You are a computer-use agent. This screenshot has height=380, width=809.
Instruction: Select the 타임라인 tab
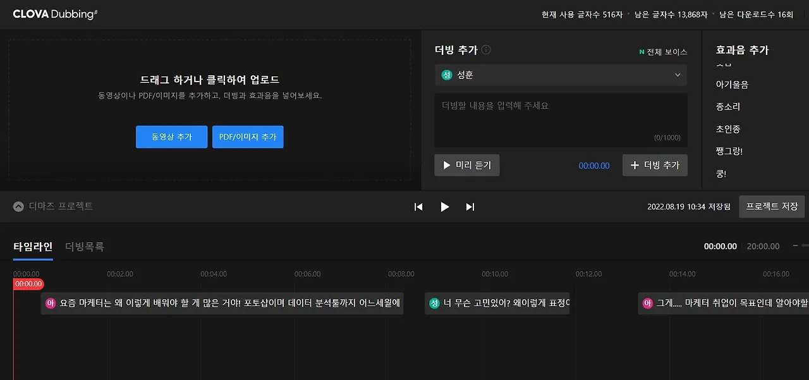(x=32, y=247)
